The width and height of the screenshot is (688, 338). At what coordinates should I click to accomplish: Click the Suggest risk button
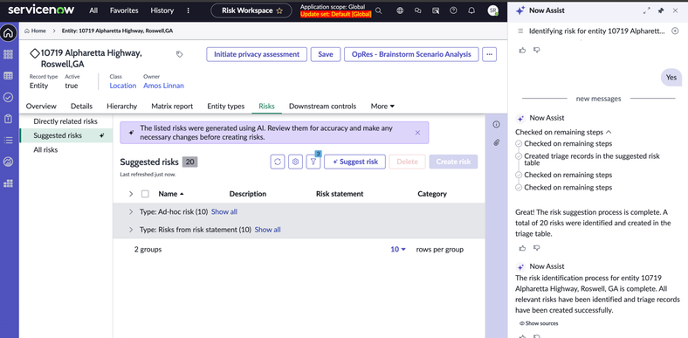click(354, 162)
